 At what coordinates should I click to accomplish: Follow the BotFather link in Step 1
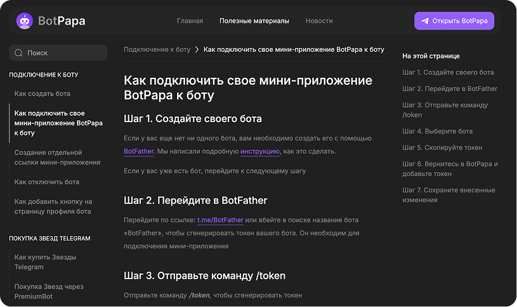click(138, 151)
